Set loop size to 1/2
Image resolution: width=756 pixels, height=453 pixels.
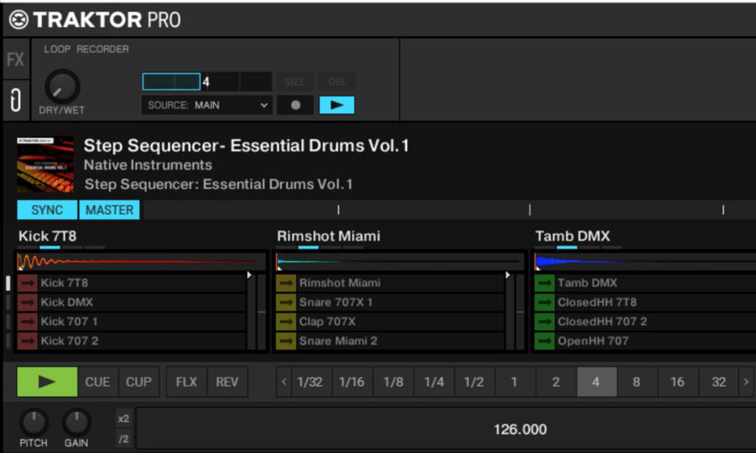474,381
